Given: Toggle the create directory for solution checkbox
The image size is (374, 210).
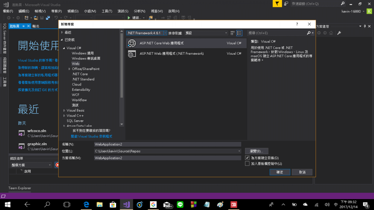Looking at the screenshot, I should point(247,158).
